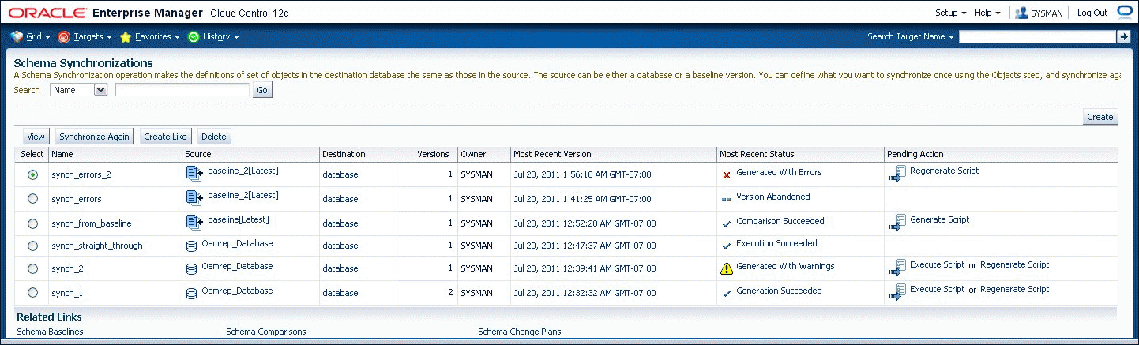The image size is (1139, 345).
Task: Open the Setup menu
Action: pyautogui.click(x=951, y=13)
